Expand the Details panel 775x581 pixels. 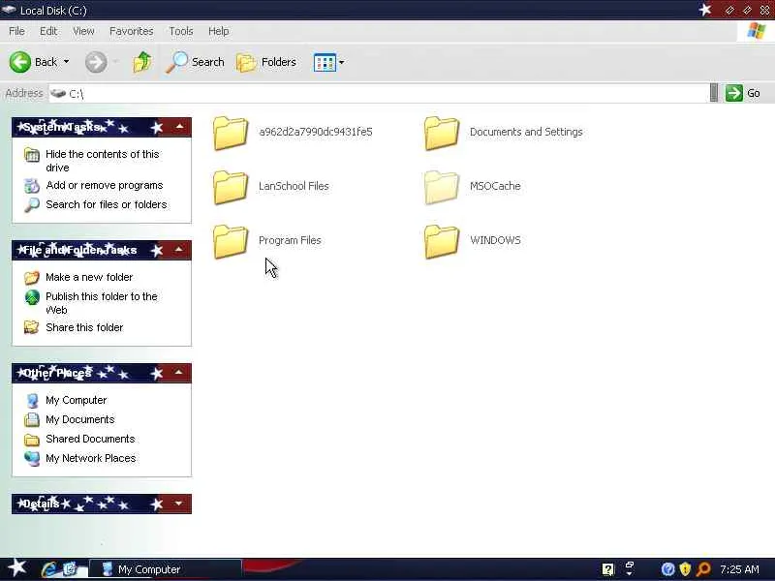[179, 504]
